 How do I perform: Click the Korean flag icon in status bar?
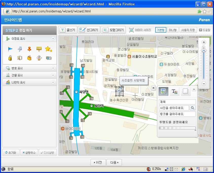coord(198,169)
